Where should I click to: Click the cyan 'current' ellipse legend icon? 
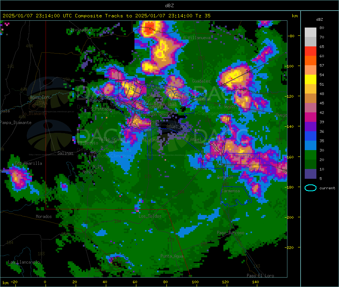(x=310, y=188)
